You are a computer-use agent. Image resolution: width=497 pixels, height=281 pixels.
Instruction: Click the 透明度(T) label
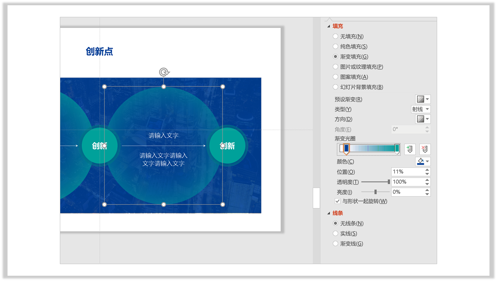pos(348,182)
